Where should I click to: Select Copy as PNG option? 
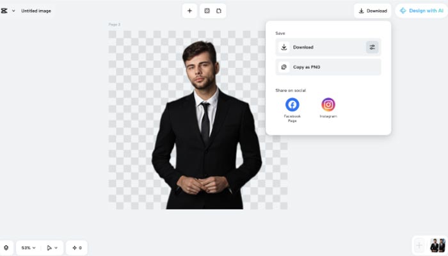[328, 67]
